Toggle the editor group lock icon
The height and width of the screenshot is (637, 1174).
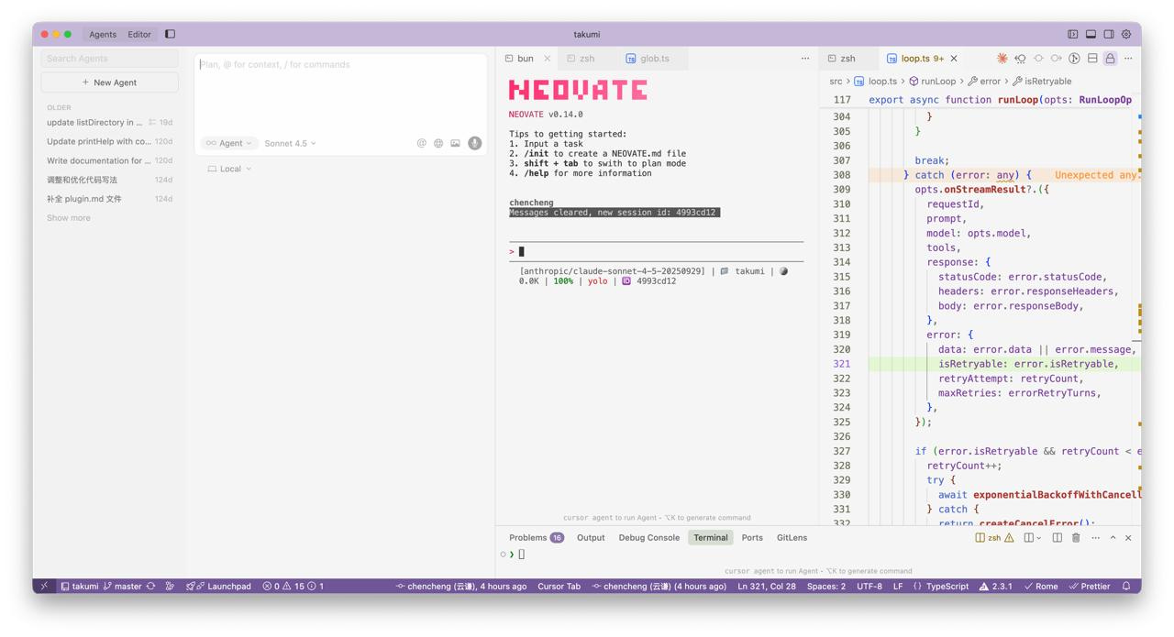click(1110, 58)
